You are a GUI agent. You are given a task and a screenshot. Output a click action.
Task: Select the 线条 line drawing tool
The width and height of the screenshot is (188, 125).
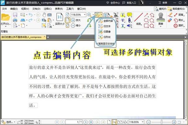[138, 19]
